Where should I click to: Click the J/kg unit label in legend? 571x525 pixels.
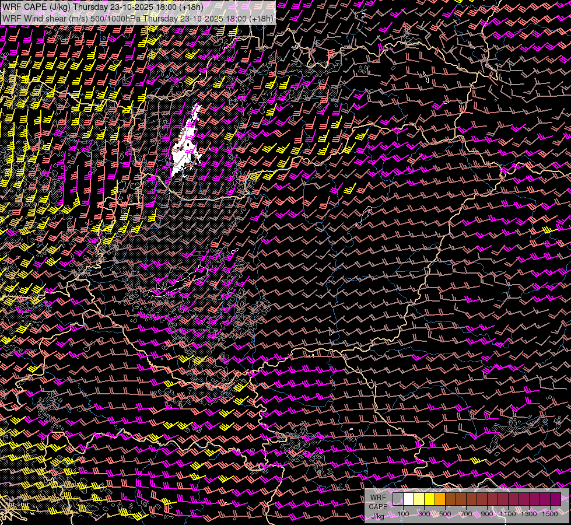tap(377, 516)
